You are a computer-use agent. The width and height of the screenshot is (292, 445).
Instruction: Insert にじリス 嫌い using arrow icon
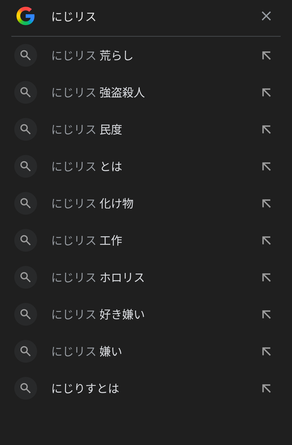(x=266, y=352)
